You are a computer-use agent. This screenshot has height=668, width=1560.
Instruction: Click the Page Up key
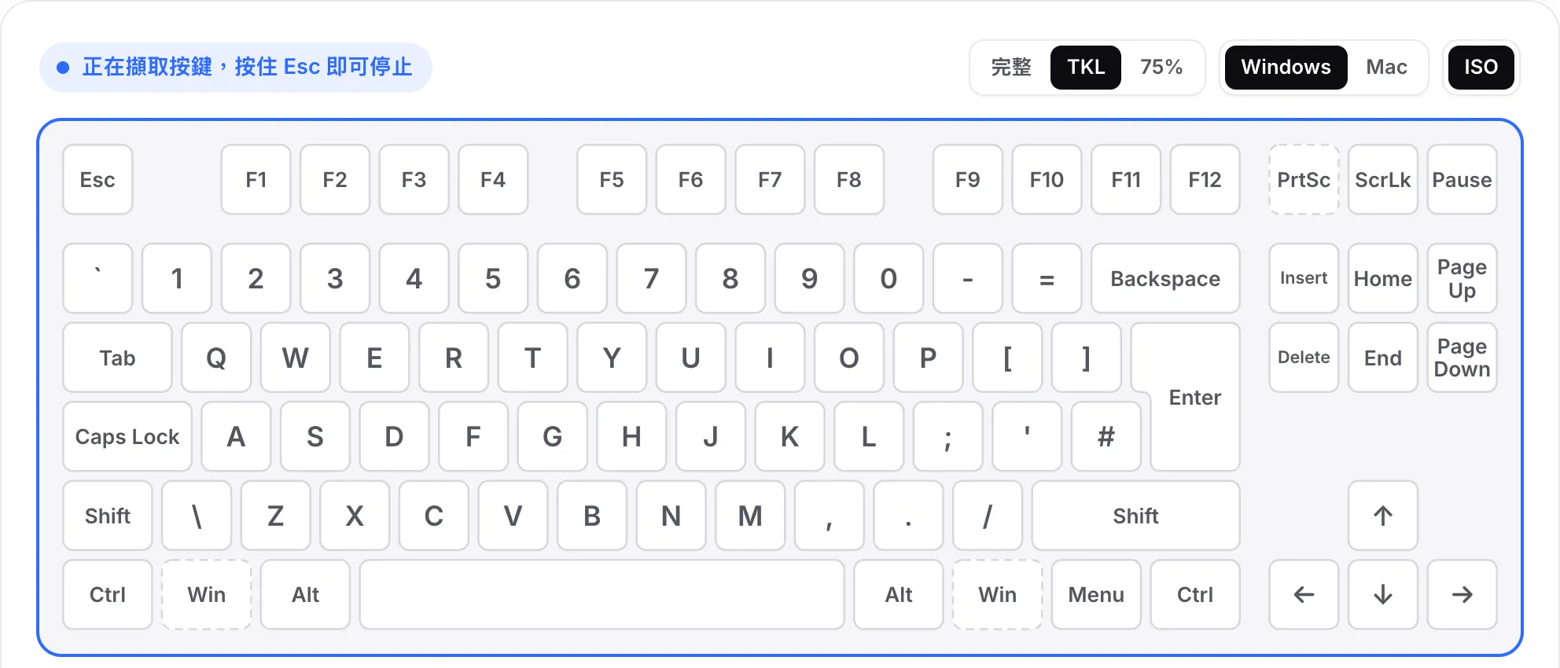coord(1462,278)
